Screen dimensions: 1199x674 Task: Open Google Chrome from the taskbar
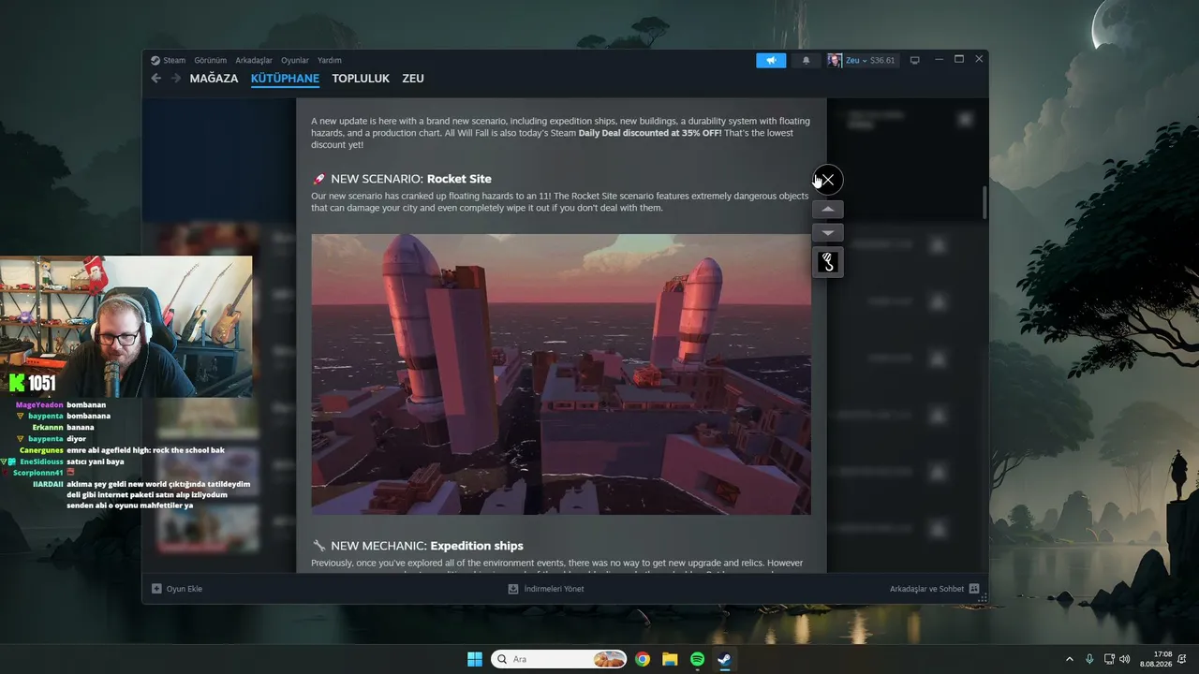coord(643,659)
